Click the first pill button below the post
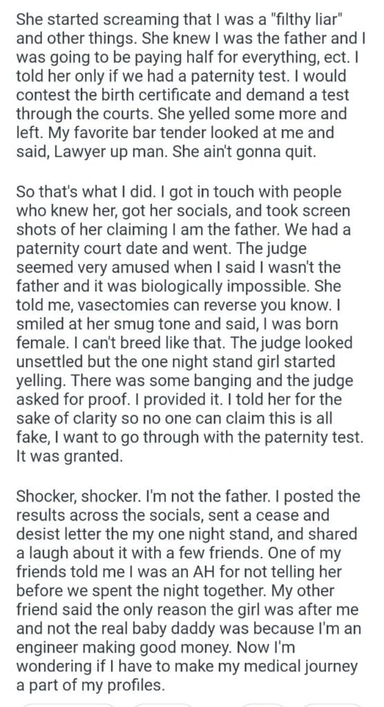 click(x=68, y=705)
